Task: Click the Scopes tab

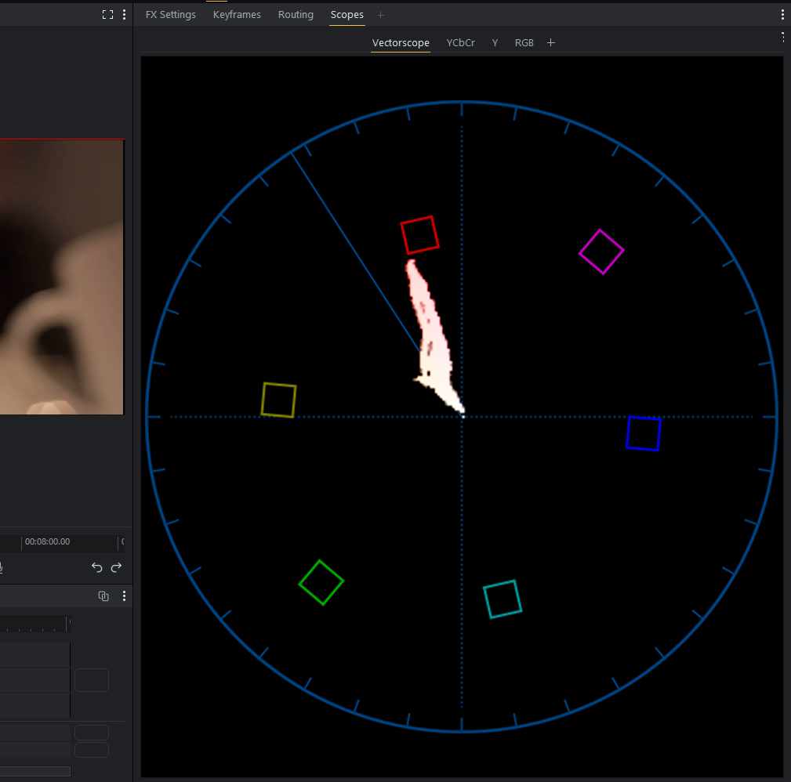Action: tap(347, 15)
